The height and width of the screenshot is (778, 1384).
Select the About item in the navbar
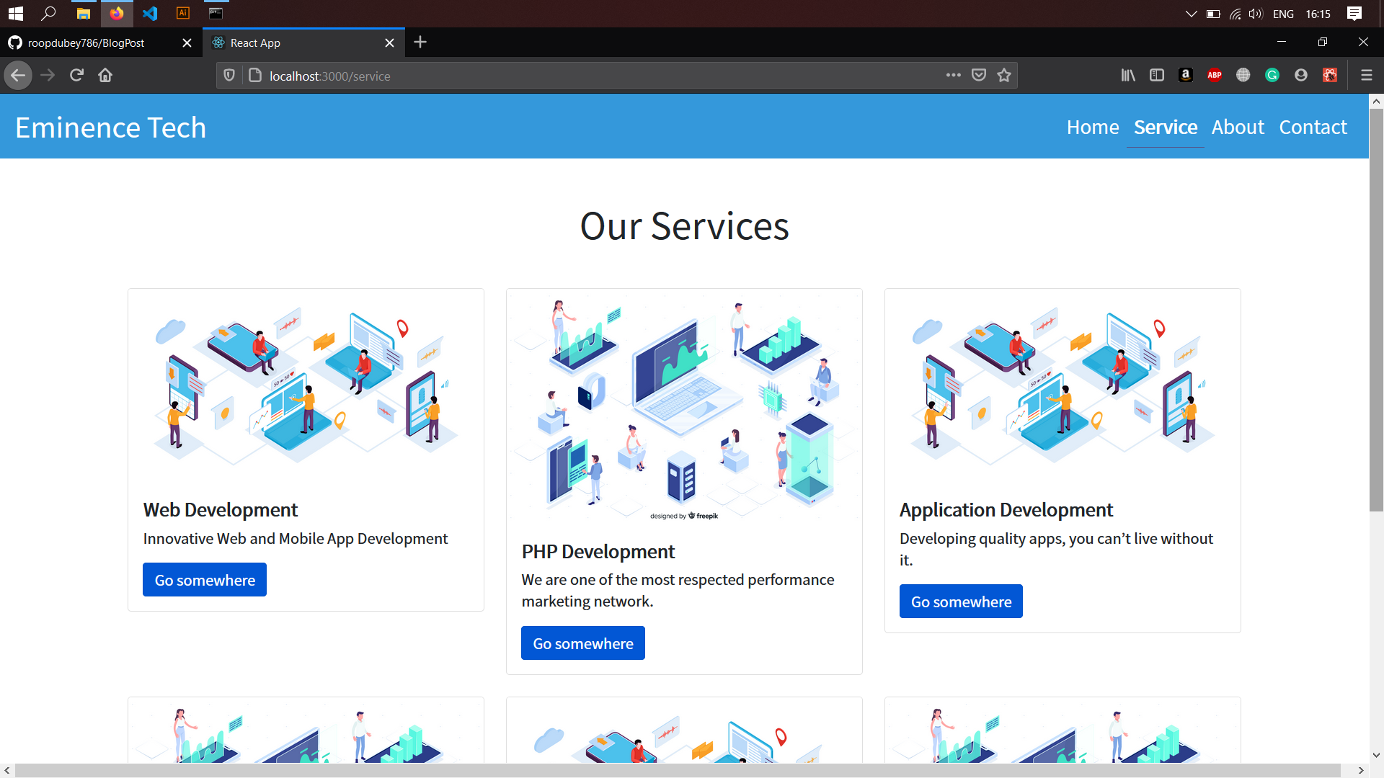point(1238,127)
